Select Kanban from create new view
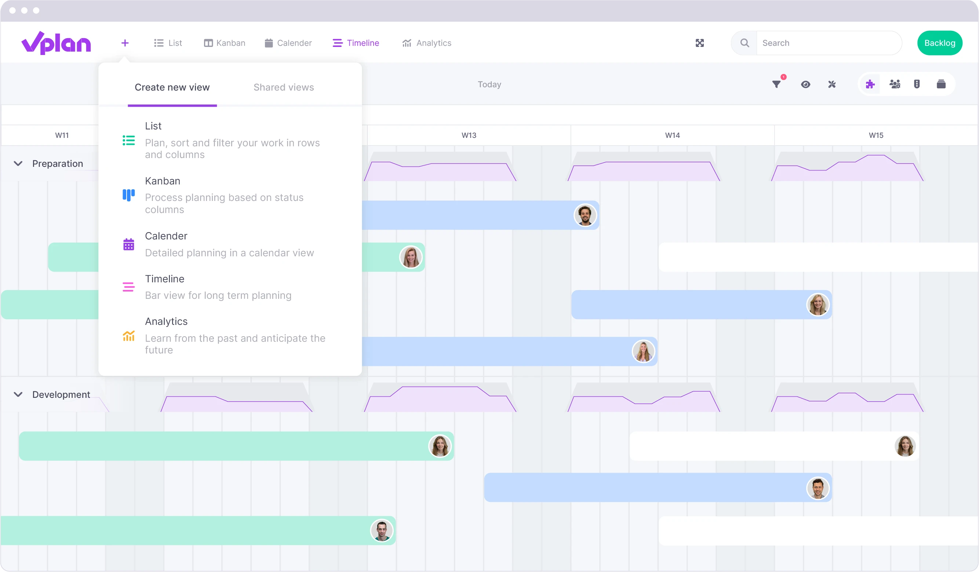The height and width of the screenshot is (572, 979). click(162, 181)
